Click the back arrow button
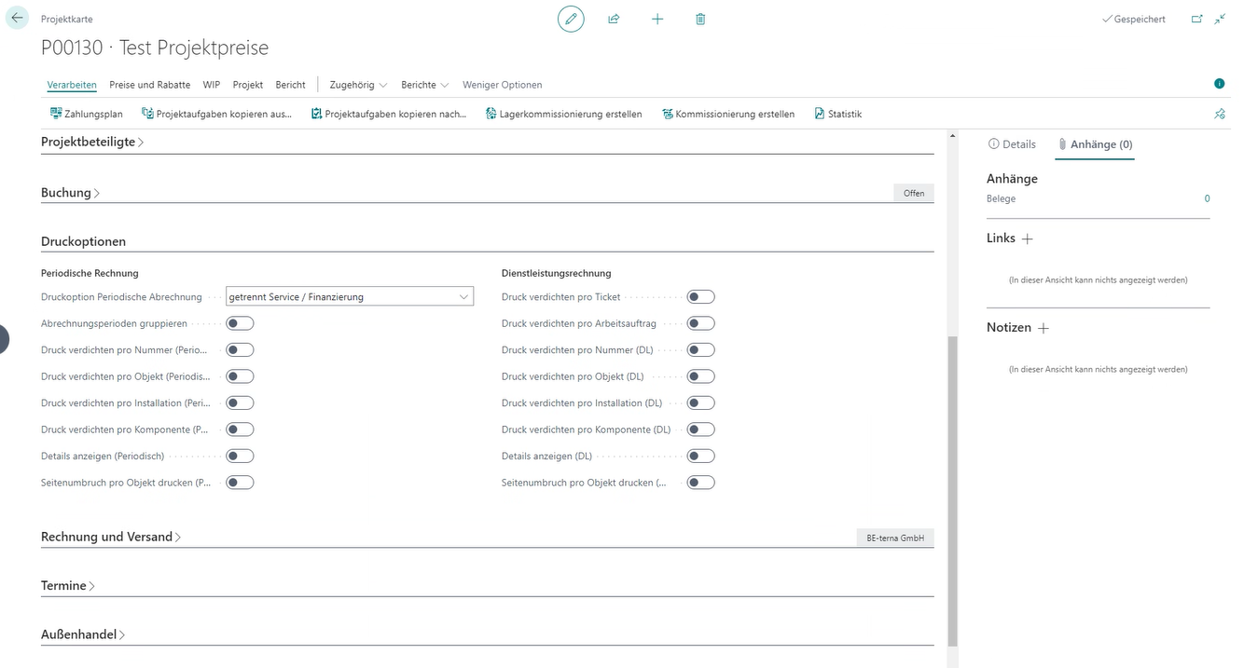Viewport: 1244px width, 668px height. coord(17,19)
